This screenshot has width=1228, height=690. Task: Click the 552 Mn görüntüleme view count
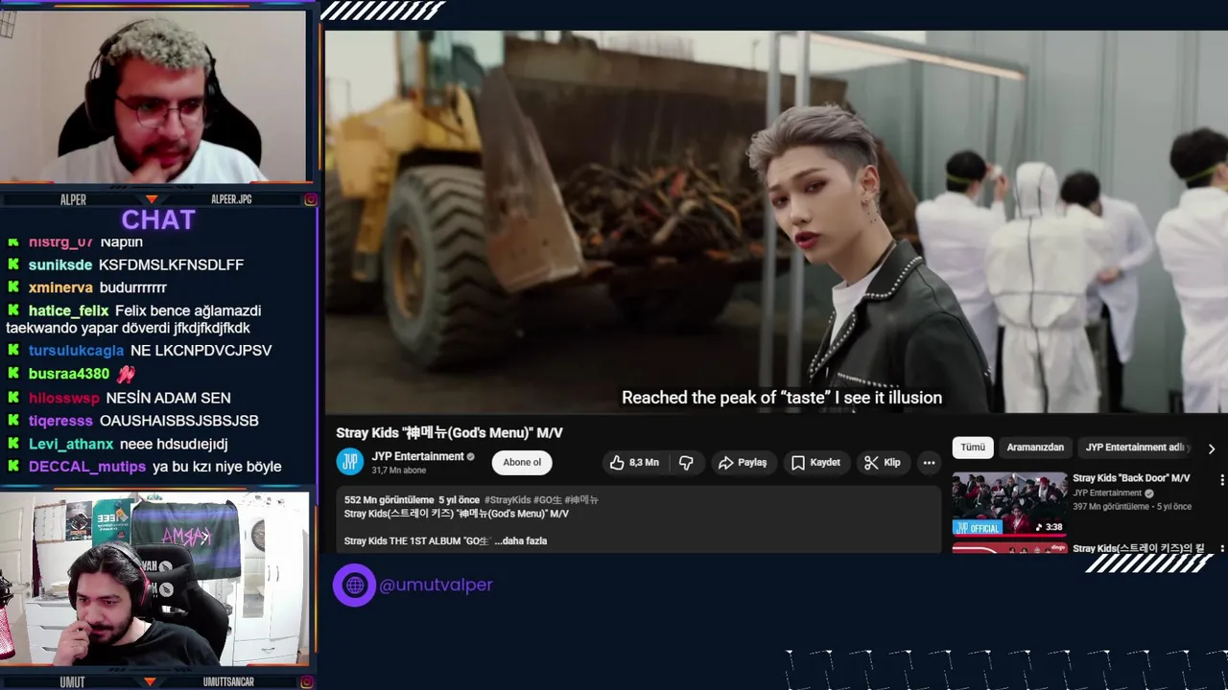[x=389, y=499]
